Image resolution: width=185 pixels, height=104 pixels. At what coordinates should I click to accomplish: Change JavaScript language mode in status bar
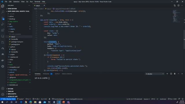[x=163, y=99]
